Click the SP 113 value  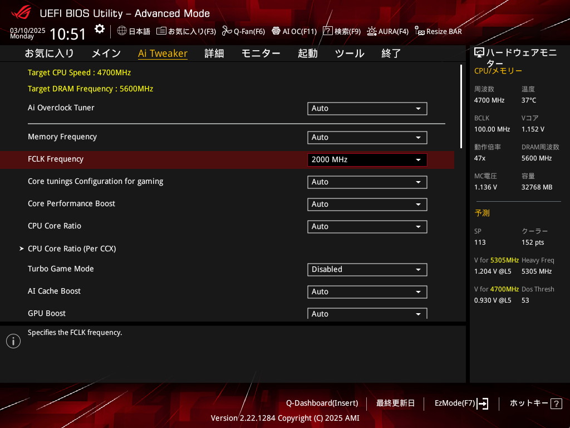pos(480,242)
